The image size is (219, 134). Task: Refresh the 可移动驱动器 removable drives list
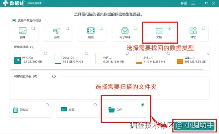coord(54,76)
